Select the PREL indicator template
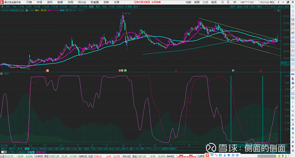This screenshot has width=295, height=158. pos(149,148)
